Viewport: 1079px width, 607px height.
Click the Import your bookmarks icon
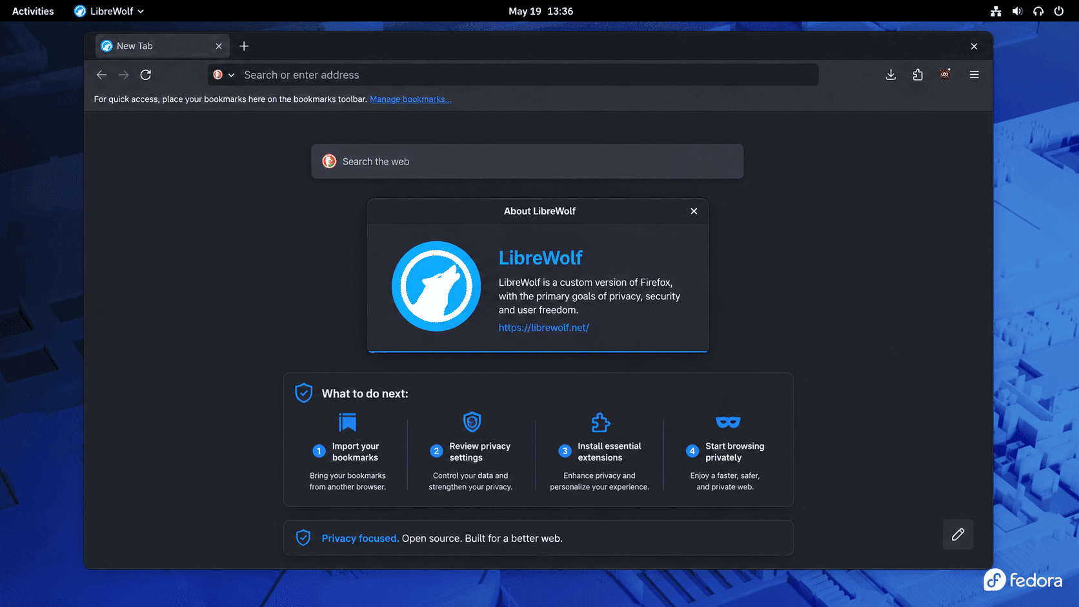click(x=348, y=423)
